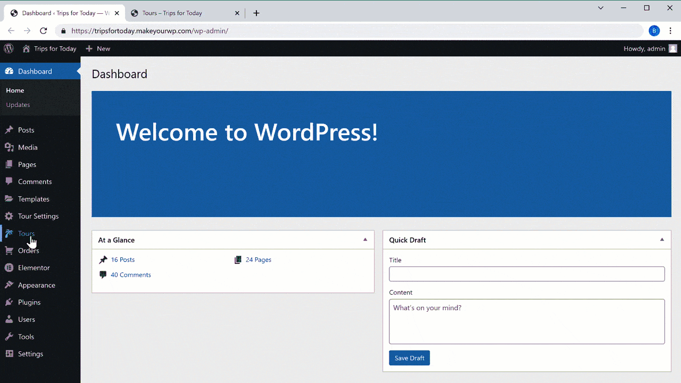Collapse the At a Glance widget
Screen dimensions: 681x383
tap(365, 239)
